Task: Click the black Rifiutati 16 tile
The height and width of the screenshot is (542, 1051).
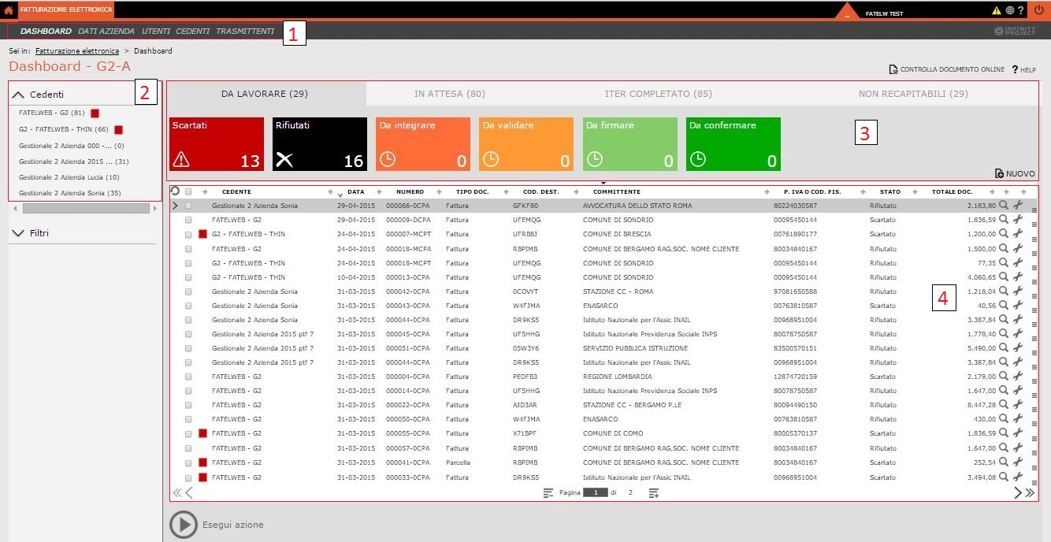Action: (x=320, y=144)
